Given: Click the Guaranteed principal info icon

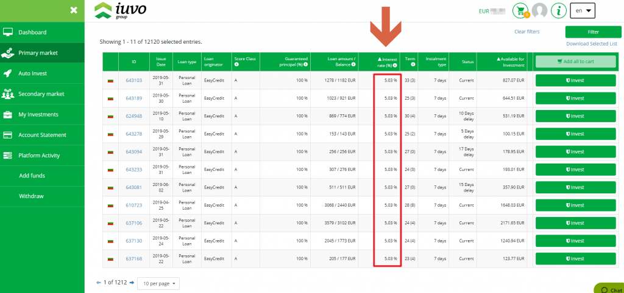Looking at the screenshot, I should [x=305, y=64].
